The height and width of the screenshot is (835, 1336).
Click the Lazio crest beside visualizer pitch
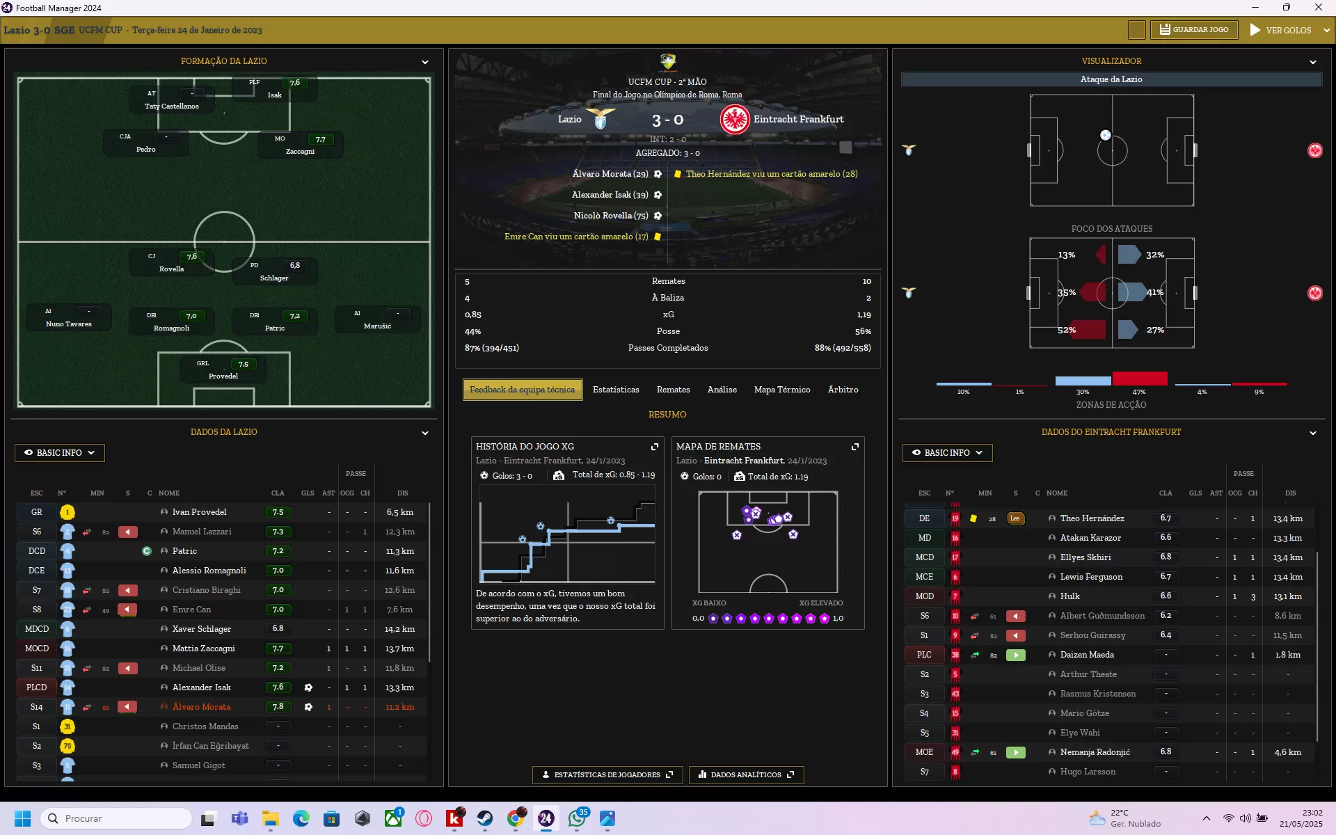(909, 150)
